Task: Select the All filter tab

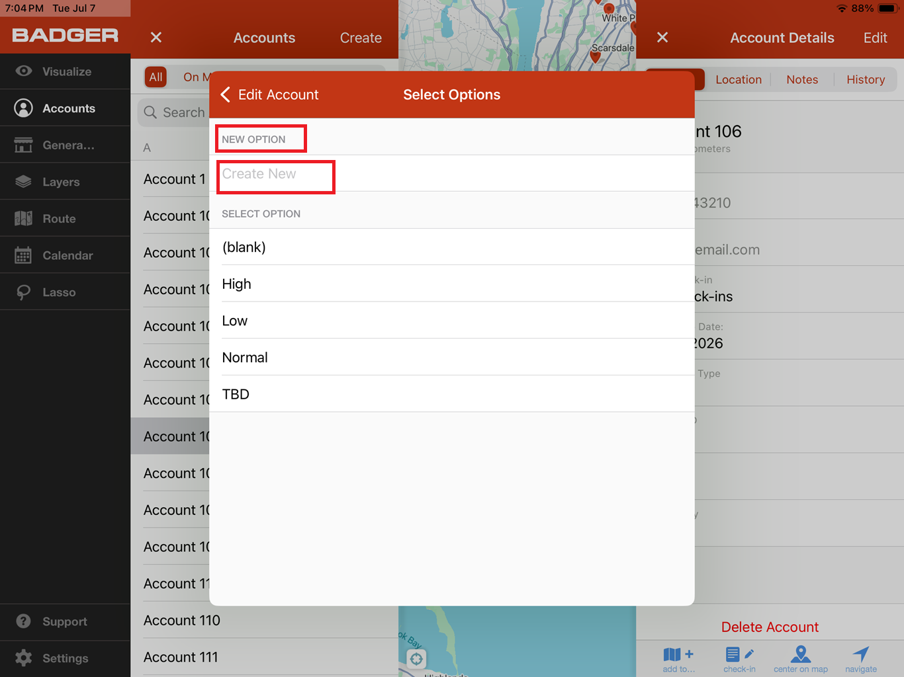Action: (x=156, y=77)
